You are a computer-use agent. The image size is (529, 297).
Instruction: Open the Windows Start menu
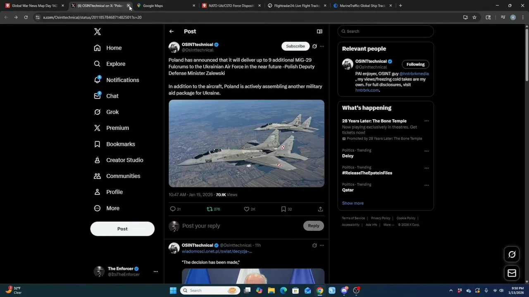coord(173,290)
